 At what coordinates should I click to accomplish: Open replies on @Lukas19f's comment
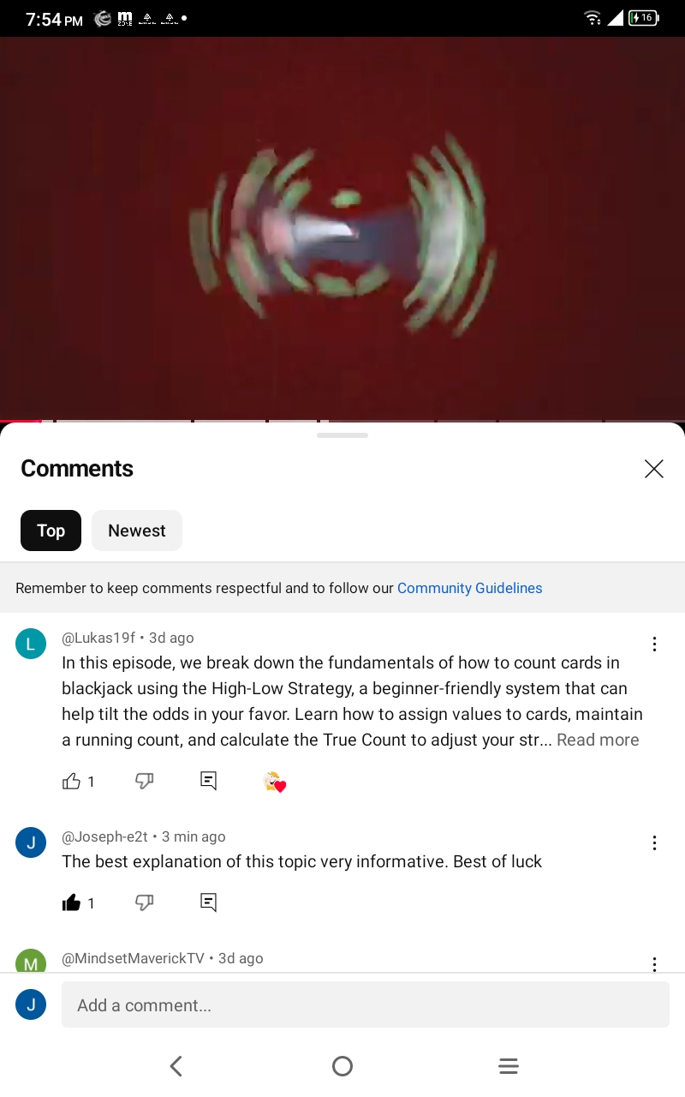point(208,781)
